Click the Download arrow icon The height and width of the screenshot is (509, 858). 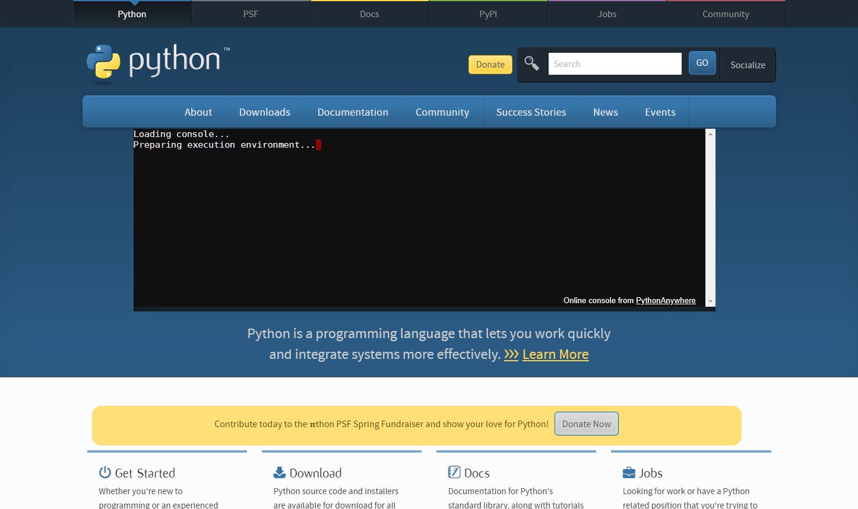280,472
